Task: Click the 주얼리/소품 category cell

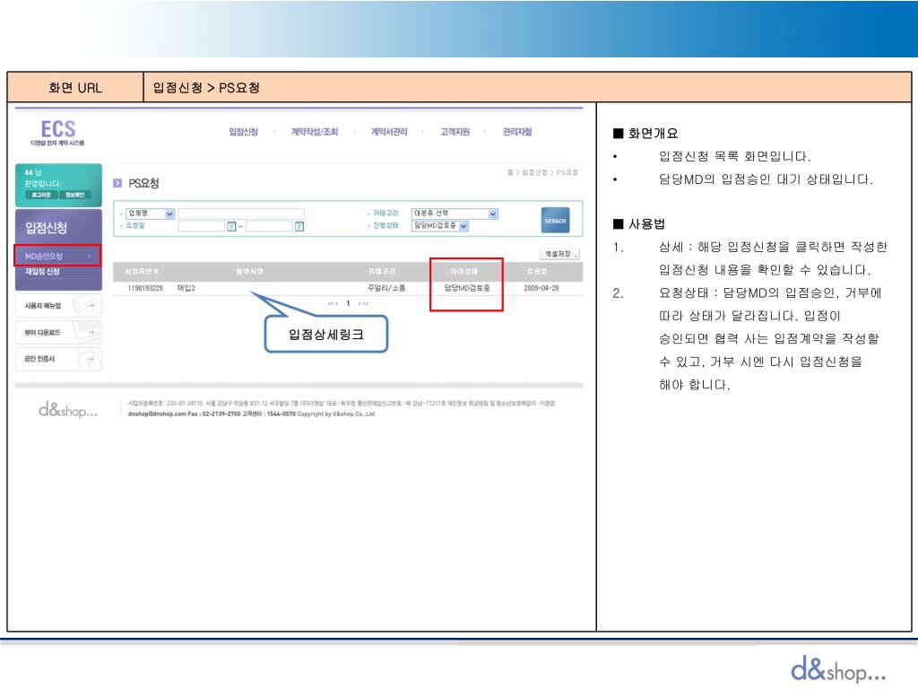Action: [386, 288]
